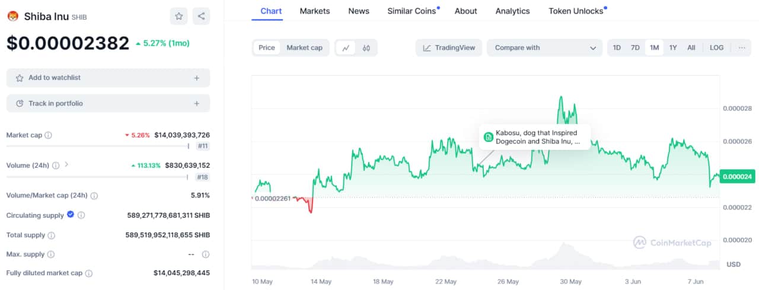Click volume value $830,639,152
Viewport: 759px width, 290px height.
[187, 165]
